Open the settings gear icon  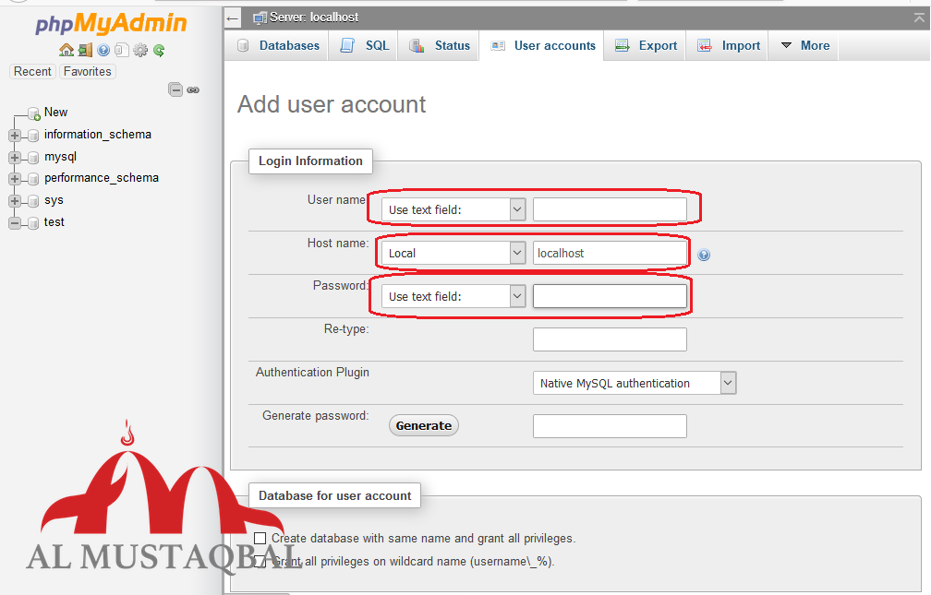coord(140,50)
